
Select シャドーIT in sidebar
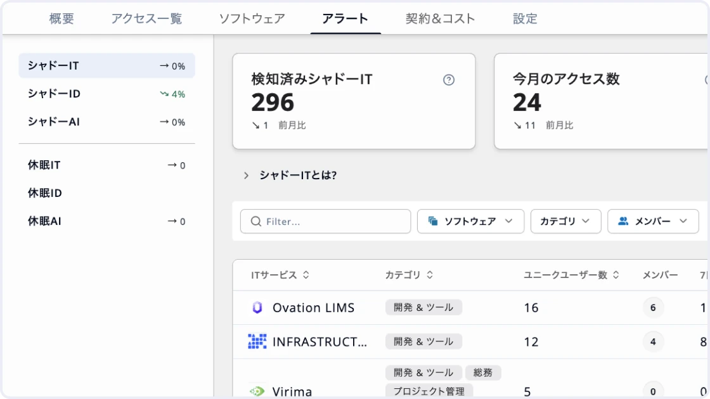[x=107, y=66]
